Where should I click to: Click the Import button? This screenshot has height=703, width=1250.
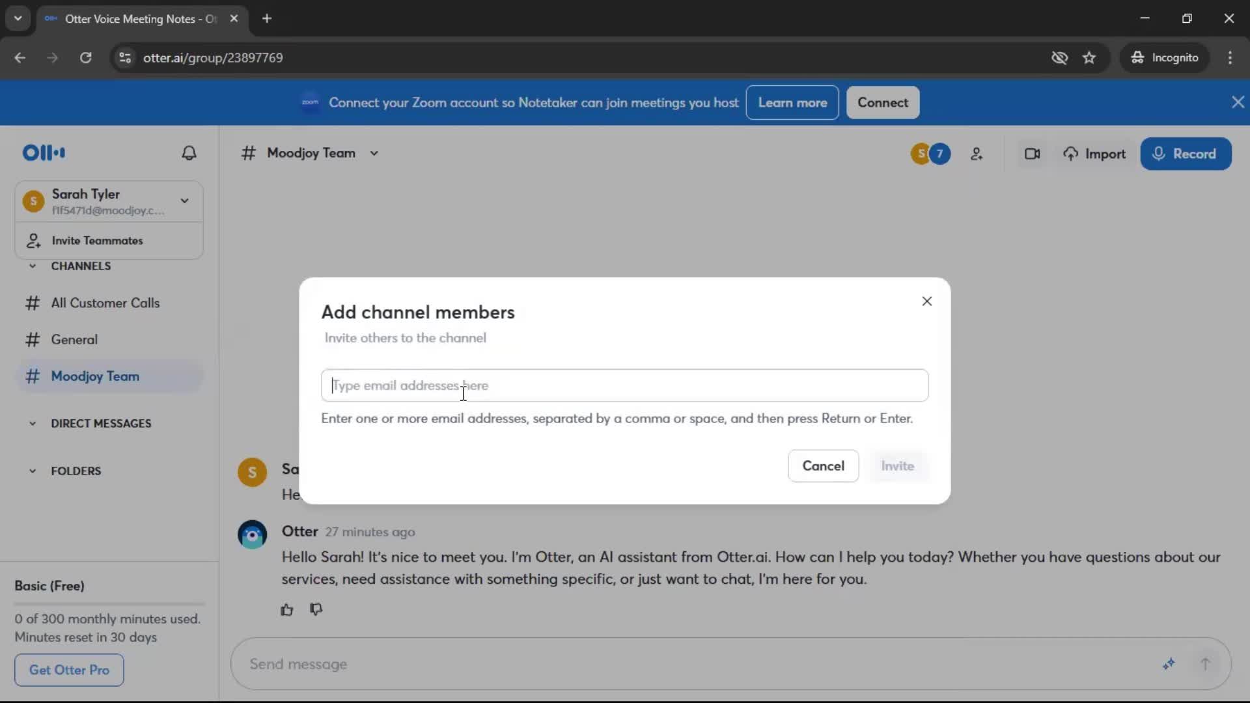(1094, 154)
